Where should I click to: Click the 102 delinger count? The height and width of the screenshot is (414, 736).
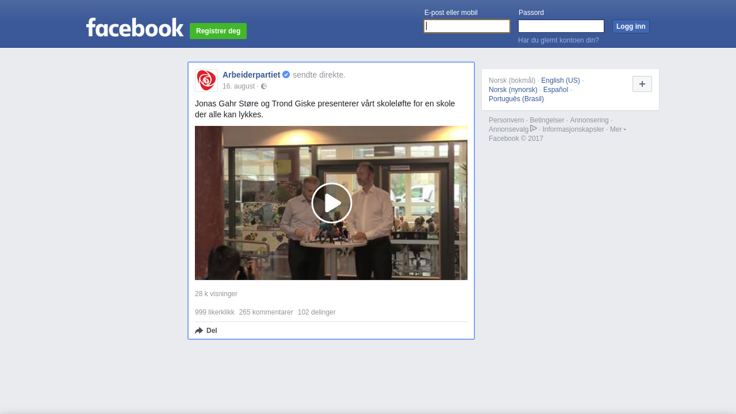click(317, 312)
